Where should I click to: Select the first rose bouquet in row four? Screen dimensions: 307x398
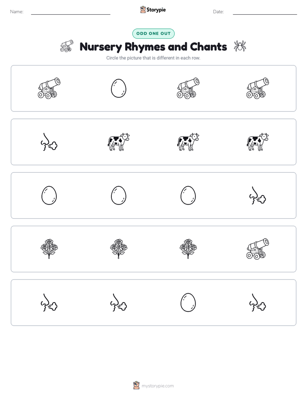[x=49, y=249]
